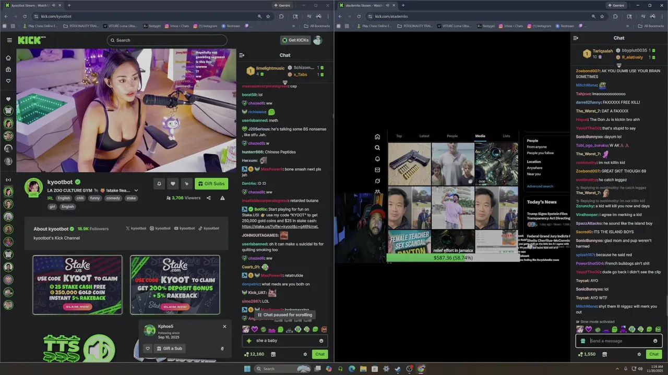Image resolution: width=668 pixels, height=375 pixels.
Task: Open kyootbot's YouTube link
Action: [x=184, y=228]
